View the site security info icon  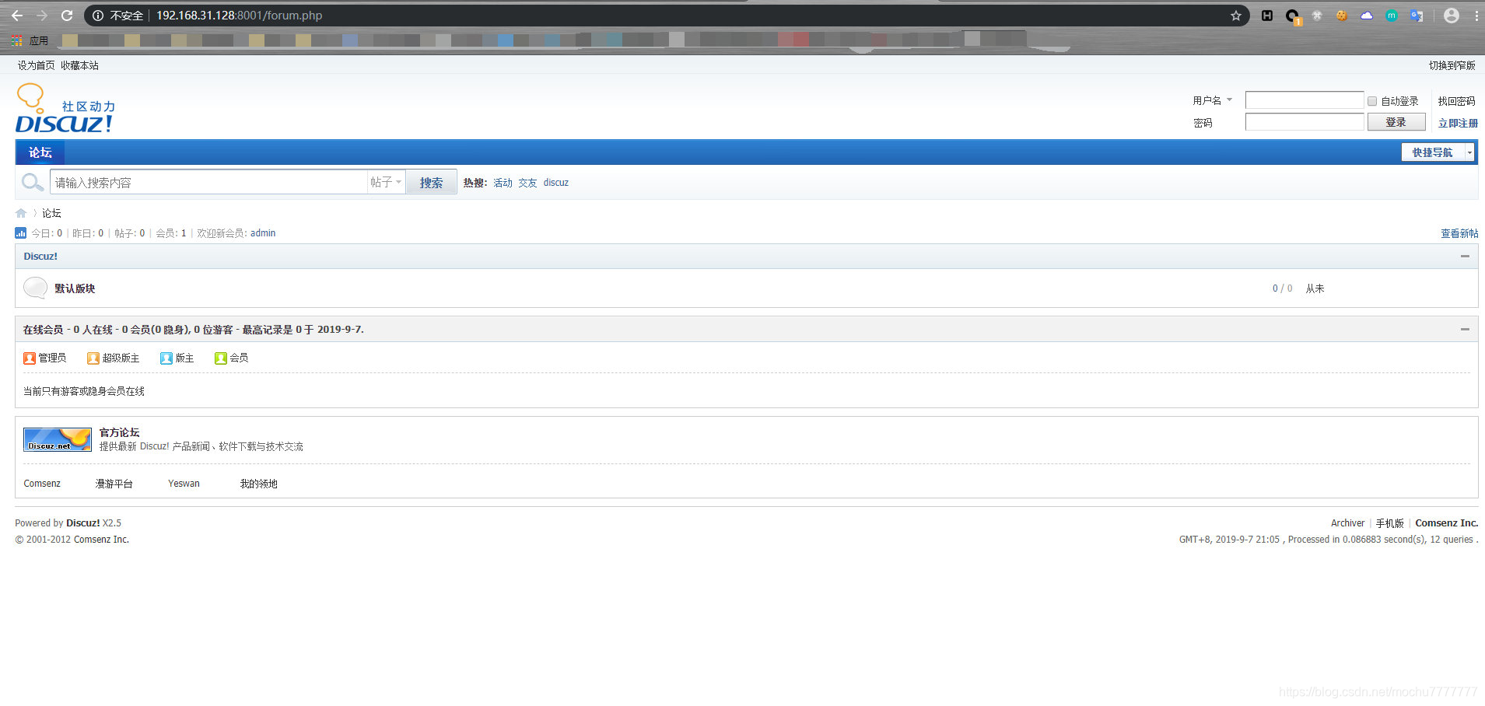(x=97, y=16)
